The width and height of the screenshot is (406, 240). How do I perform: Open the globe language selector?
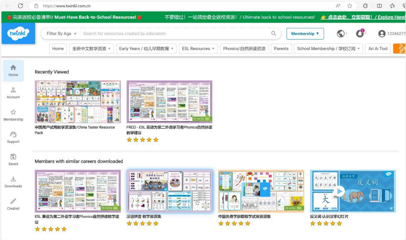[341, 33]
